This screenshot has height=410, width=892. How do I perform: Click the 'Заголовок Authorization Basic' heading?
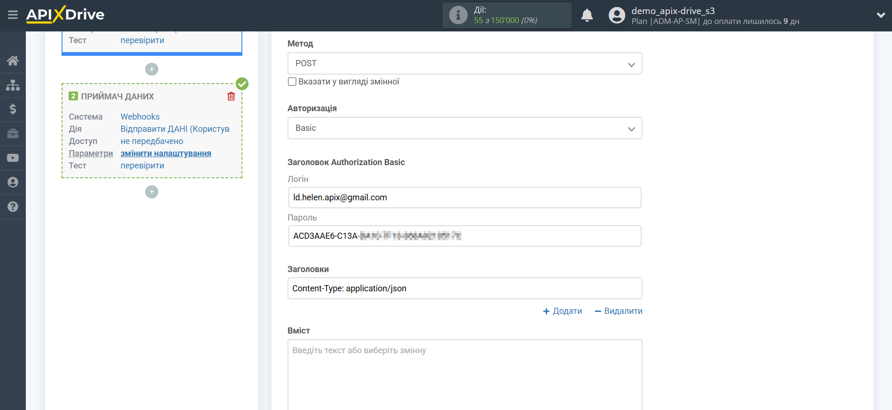tap(346, 162)
